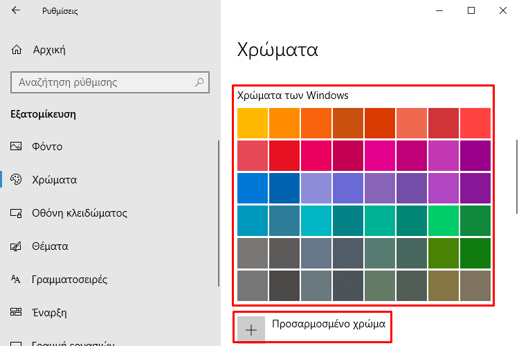Click the back arrow in Ρυθμίσεις
This screenshot has height=346, width=519.
pyautogui.click(x=15, y=10)
